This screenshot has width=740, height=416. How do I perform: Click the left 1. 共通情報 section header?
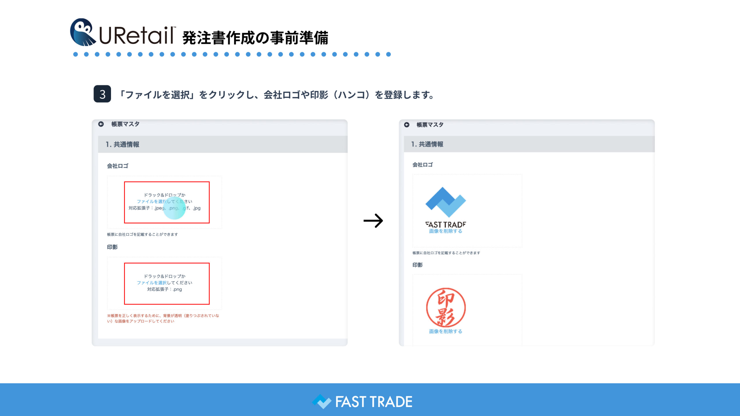[x=123, y=144]
